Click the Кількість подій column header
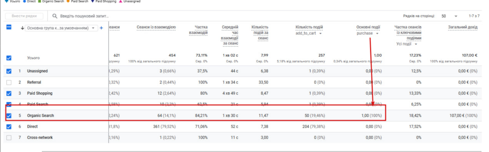Viewport: 489px width, 152px height. click(309, 27)
